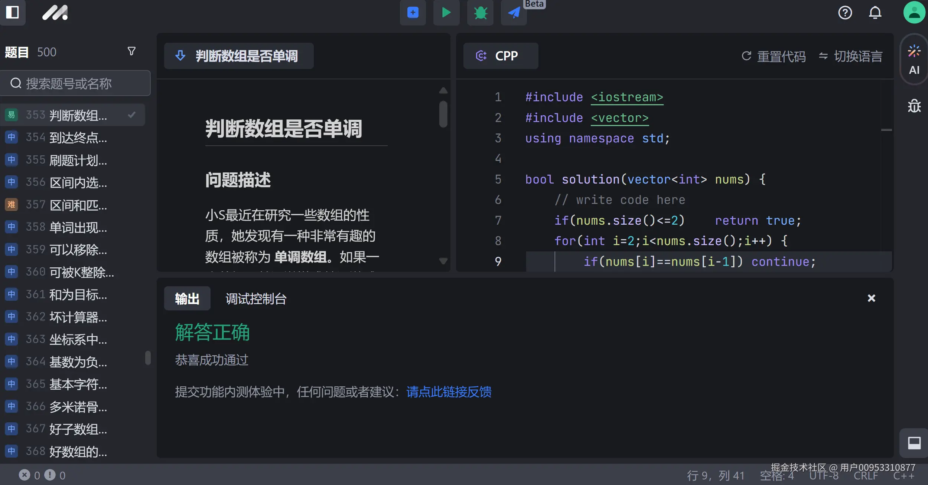Click the description scrollbar up arrow
Screen dimensions: 928x485
(x=443, y=90)
